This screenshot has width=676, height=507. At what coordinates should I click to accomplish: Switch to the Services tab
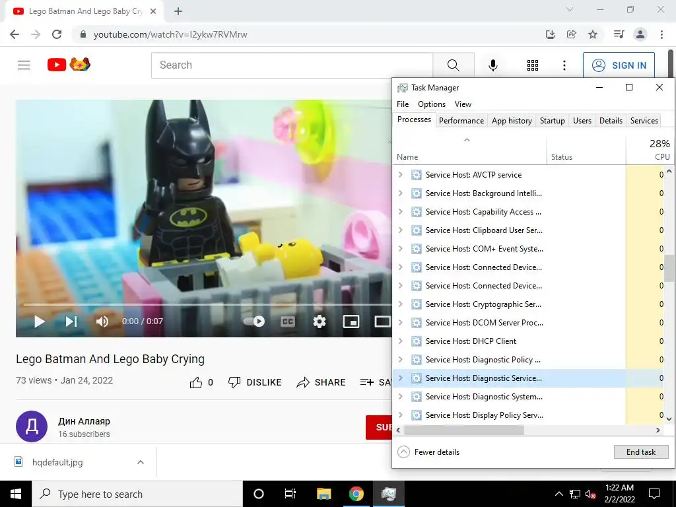click(x=644, y=121)
